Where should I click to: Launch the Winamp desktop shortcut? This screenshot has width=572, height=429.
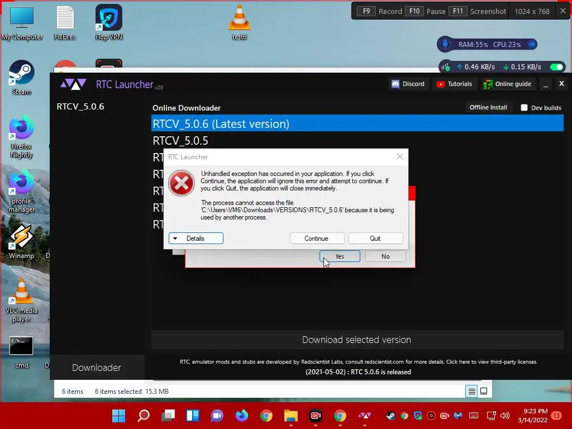pos(22,241)
